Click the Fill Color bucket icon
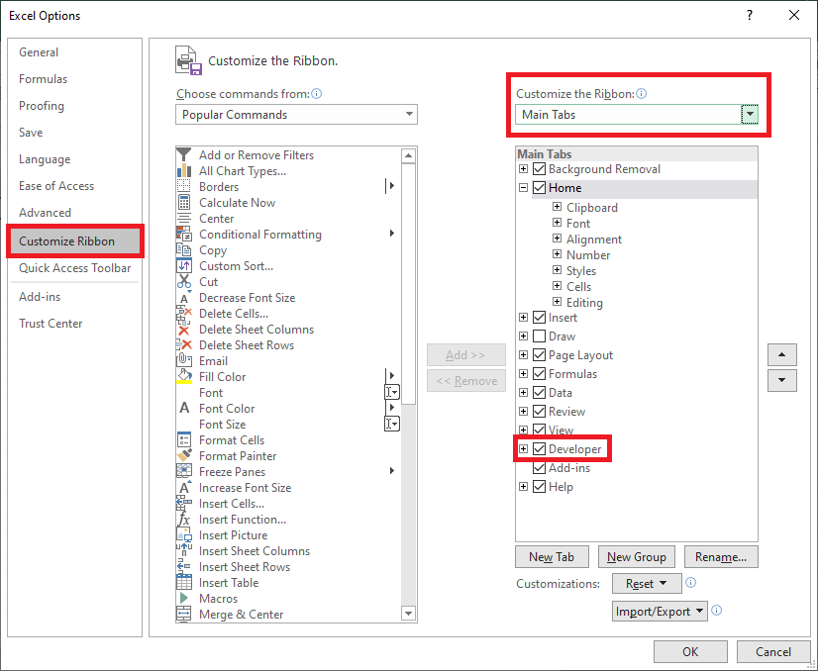 (x=183, y=376)
